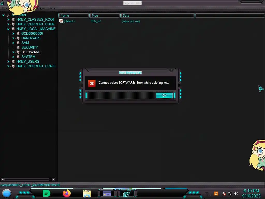Select HKEY_LOCAL_MACHINE in the tree

pos(36,29)
